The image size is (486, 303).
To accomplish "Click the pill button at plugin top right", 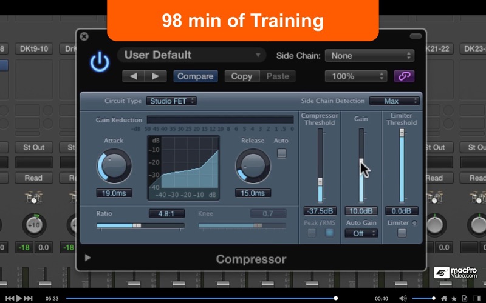I will point(416,36).
